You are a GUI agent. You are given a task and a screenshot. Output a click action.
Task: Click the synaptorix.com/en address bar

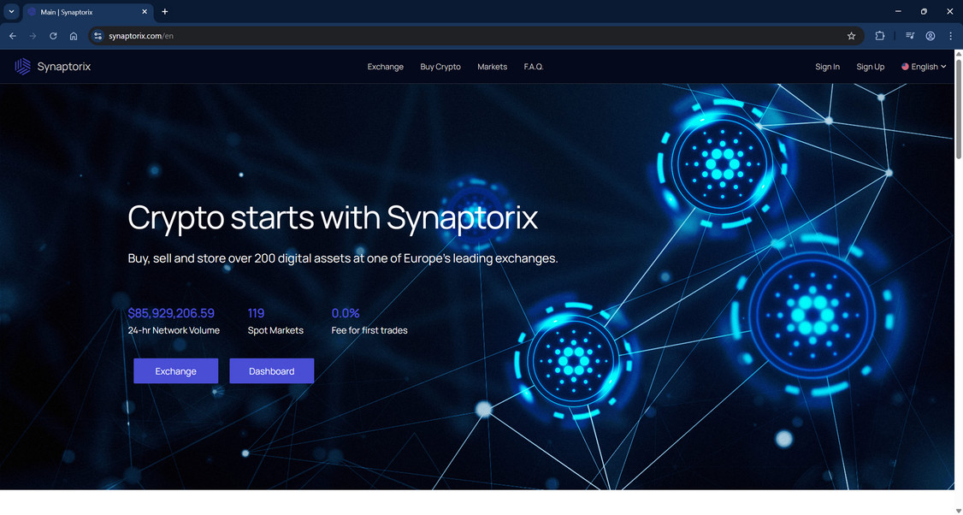pos(476,36)
